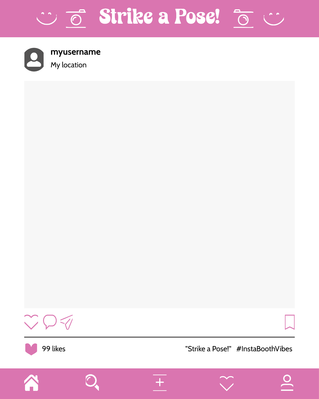Image resolution: width=319 pixels, height=399 pixels.
Task: Open comments via speech bubble icon
Action: [x=50, y=322]
